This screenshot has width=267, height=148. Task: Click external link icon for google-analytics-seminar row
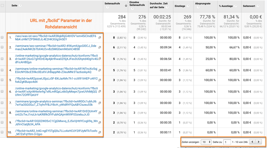click(x=100, y=103)
